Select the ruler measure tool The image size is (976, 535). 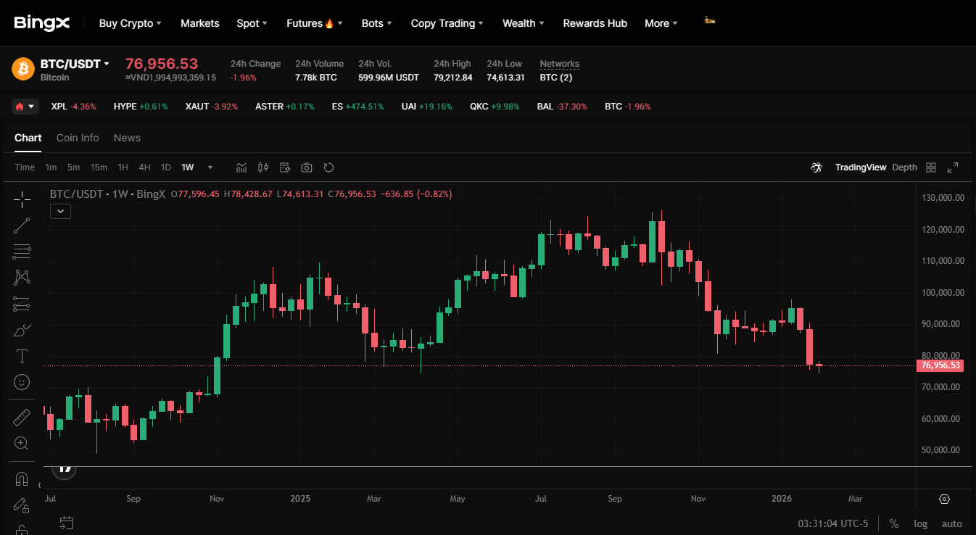pyautogui.click(x=22, y=418)
